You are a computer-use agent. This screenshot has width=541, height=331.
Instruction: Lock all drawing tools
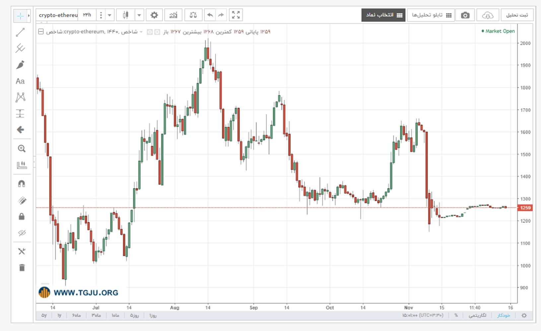pyautogui.click(x=22, y=216)
